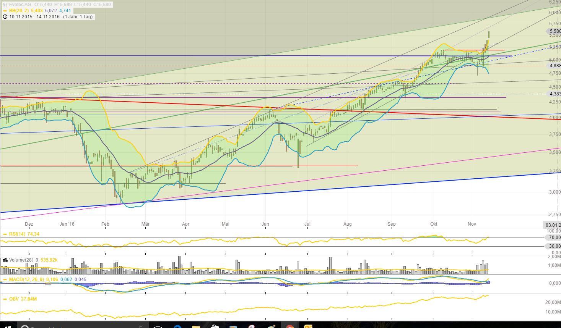Click the volume axis label 1,00M
This screenshot has width=561, height=328.
[x=555, y=265]
